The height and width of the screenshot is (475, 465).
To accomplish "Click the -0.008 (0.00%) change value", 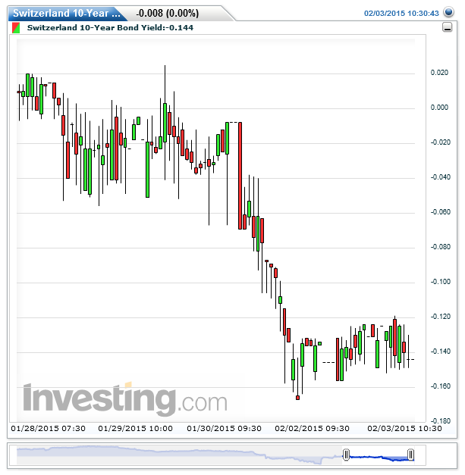I will [x=168, y=14].
